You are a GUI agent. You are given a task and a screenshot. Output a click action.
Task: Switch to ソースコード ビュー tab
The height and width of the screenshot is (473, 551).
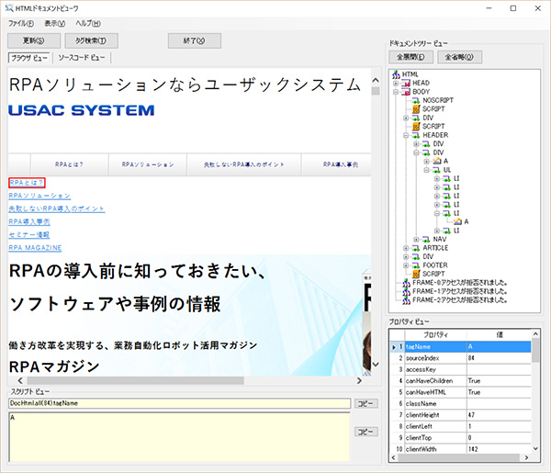point(82,58)
